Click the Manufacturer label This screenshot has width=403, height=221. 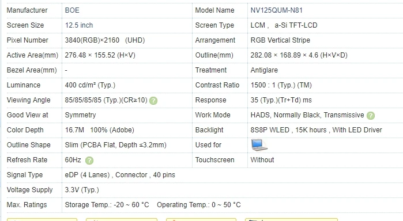pyautogui.click(x=27, y=10)
